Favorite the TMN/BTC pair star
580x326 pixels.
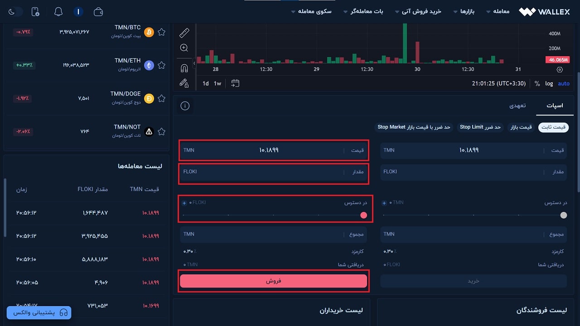[x=162, y=32]
